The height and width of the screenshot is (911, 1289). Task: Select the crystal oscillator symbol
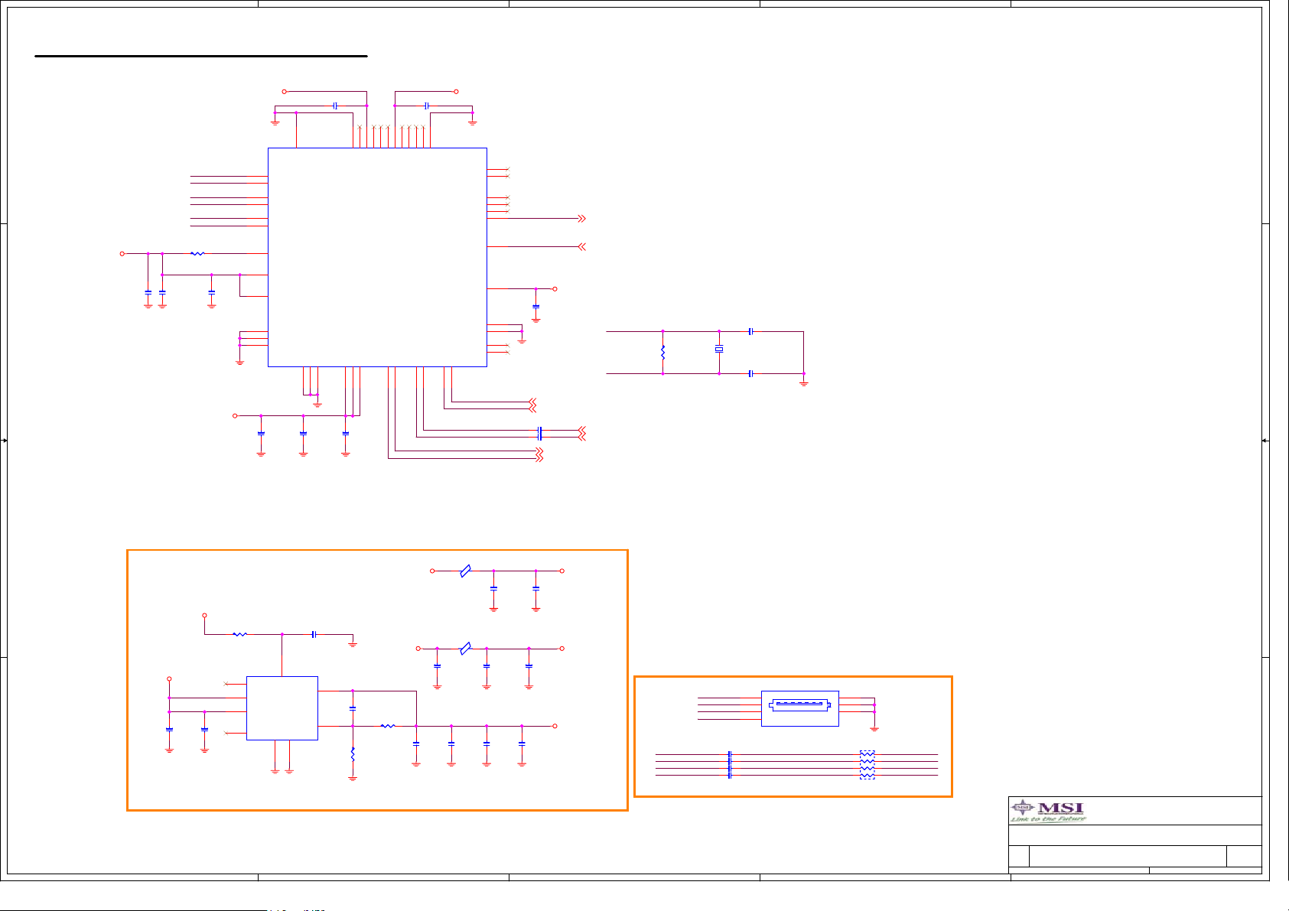click(x=719, y=350)
